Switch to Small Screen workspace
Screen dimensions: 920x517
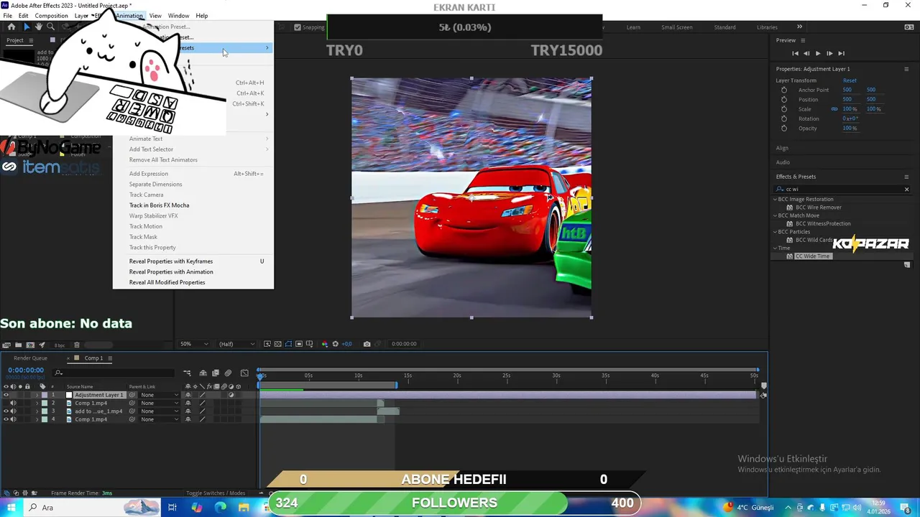(677, 27)
